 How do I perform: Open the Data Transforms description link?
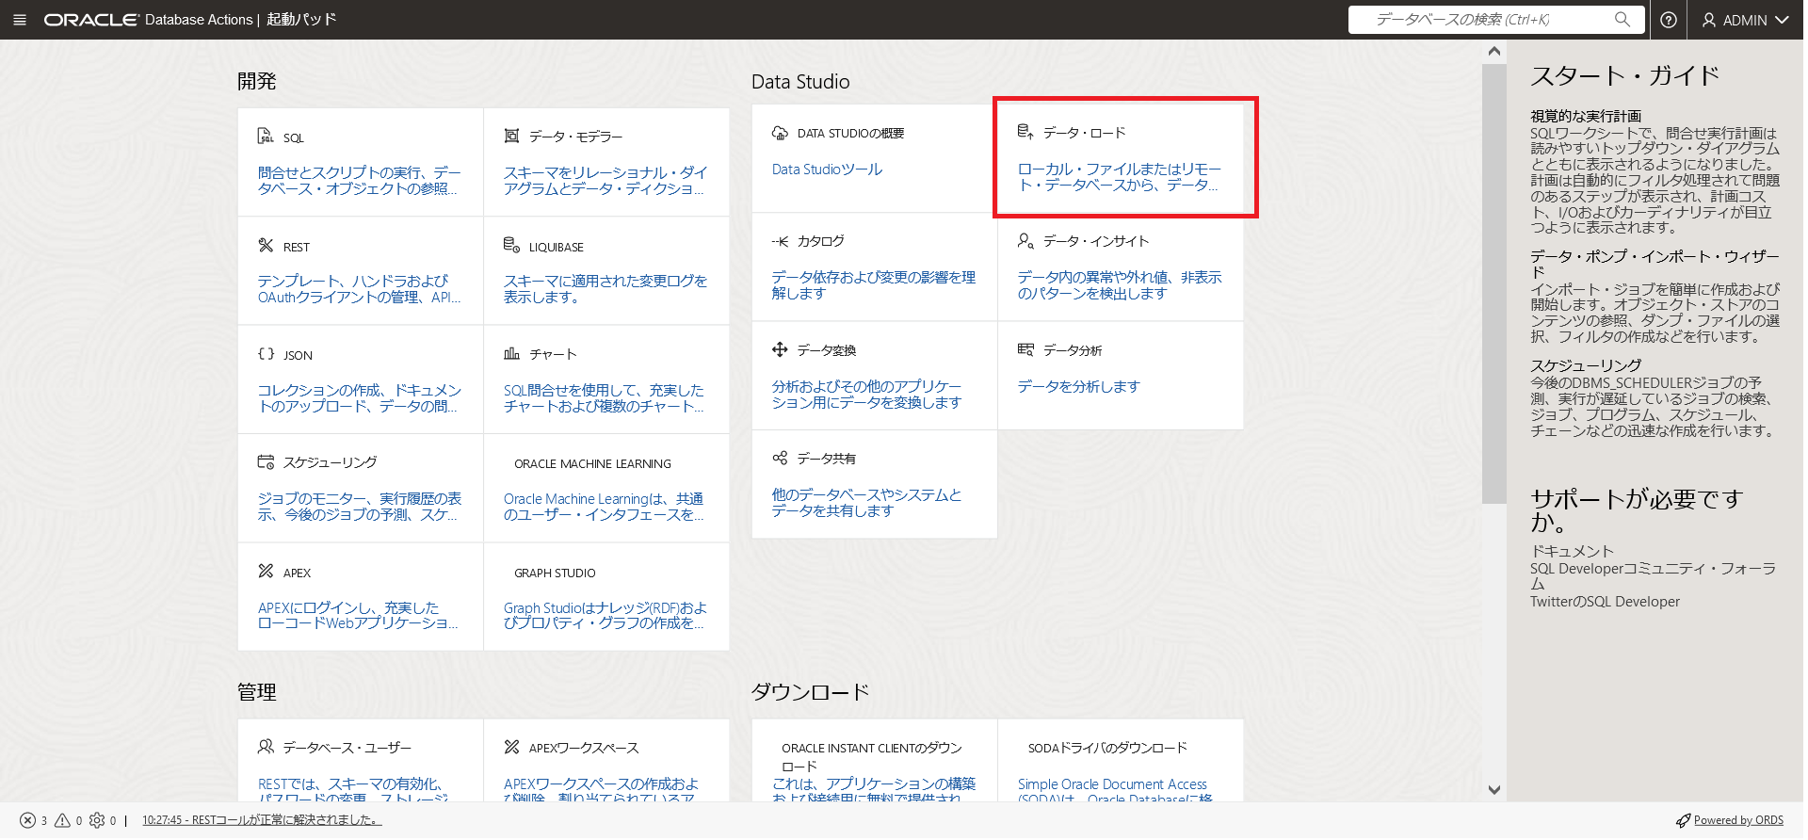(866, 394)
